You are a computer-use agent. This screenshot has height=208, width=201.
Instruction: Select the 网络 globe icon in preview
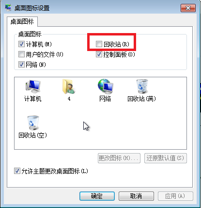[105, 87]
